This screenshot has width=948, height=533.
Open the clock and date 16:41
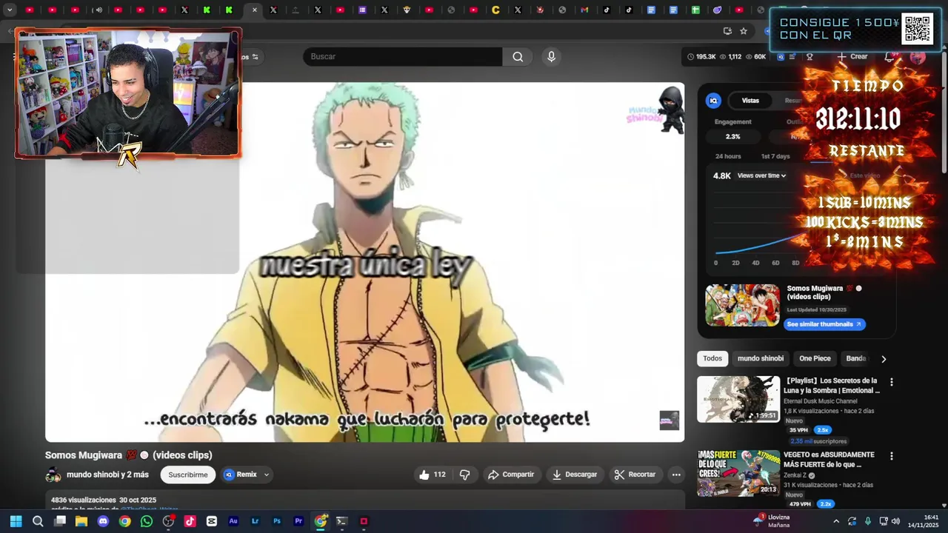pos(923,521)
